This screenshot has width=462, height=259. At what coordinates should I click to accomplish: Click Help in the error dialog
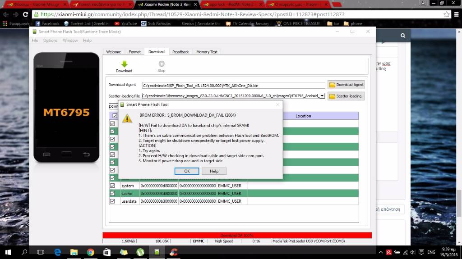coord(214,171)
